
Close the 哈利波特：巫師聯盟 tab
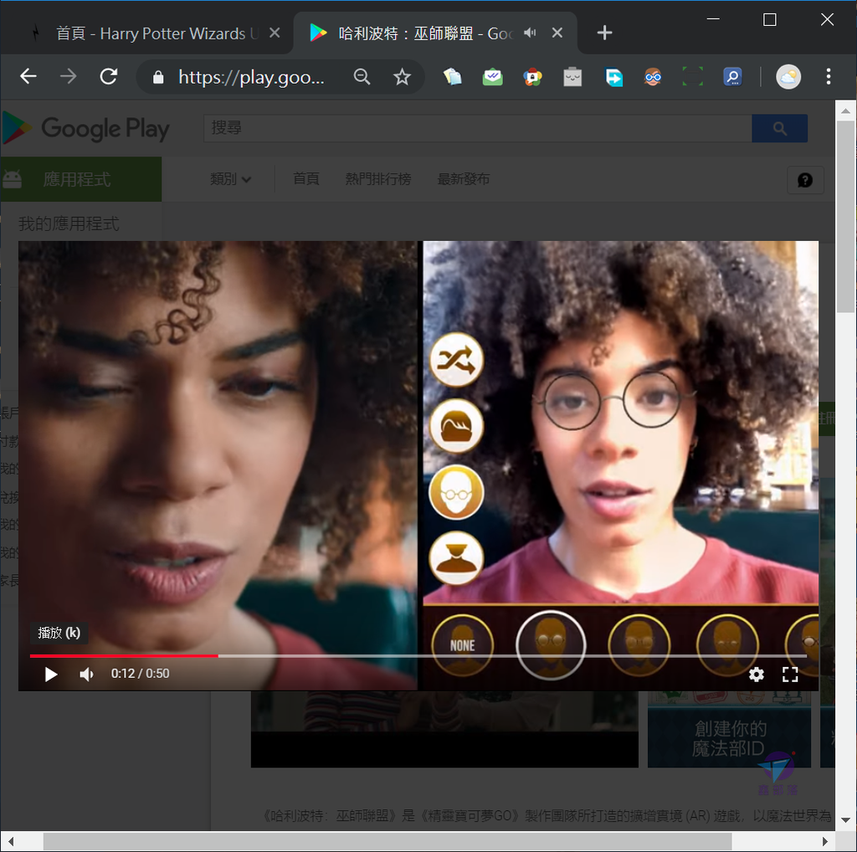(x=557, y=33)
